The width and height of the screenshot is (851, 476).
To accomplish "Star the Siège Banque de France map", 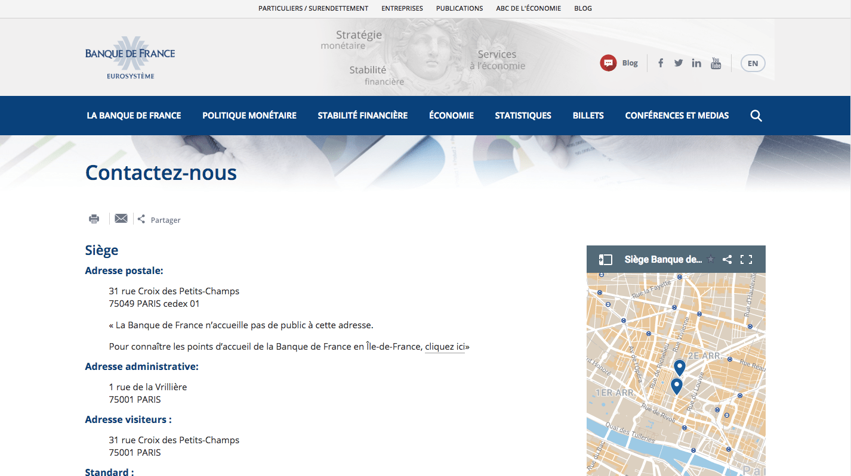I will pos(711,259).
